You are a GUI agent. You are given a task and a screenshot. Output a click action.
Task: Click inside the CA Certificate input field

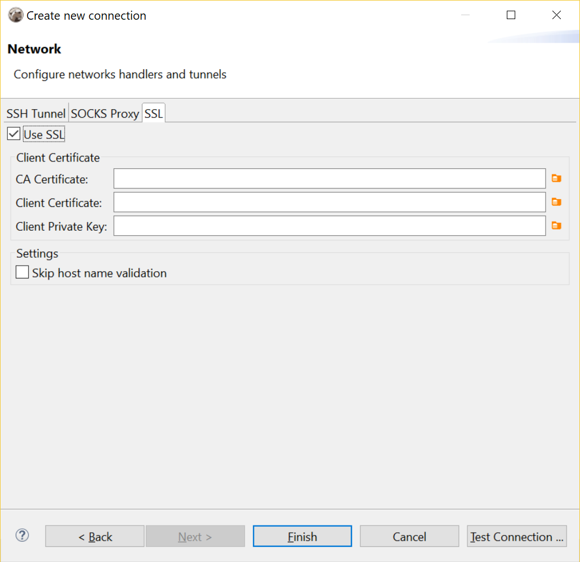click(329, 178)
